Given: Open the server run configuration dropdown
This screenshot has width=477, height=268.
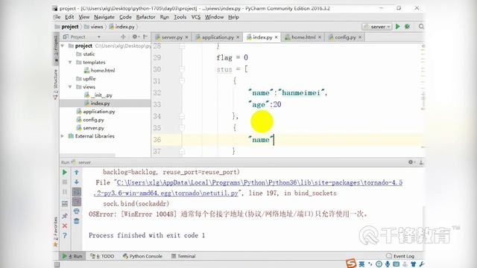Looking at the screenshot, I should coord(377,27).
